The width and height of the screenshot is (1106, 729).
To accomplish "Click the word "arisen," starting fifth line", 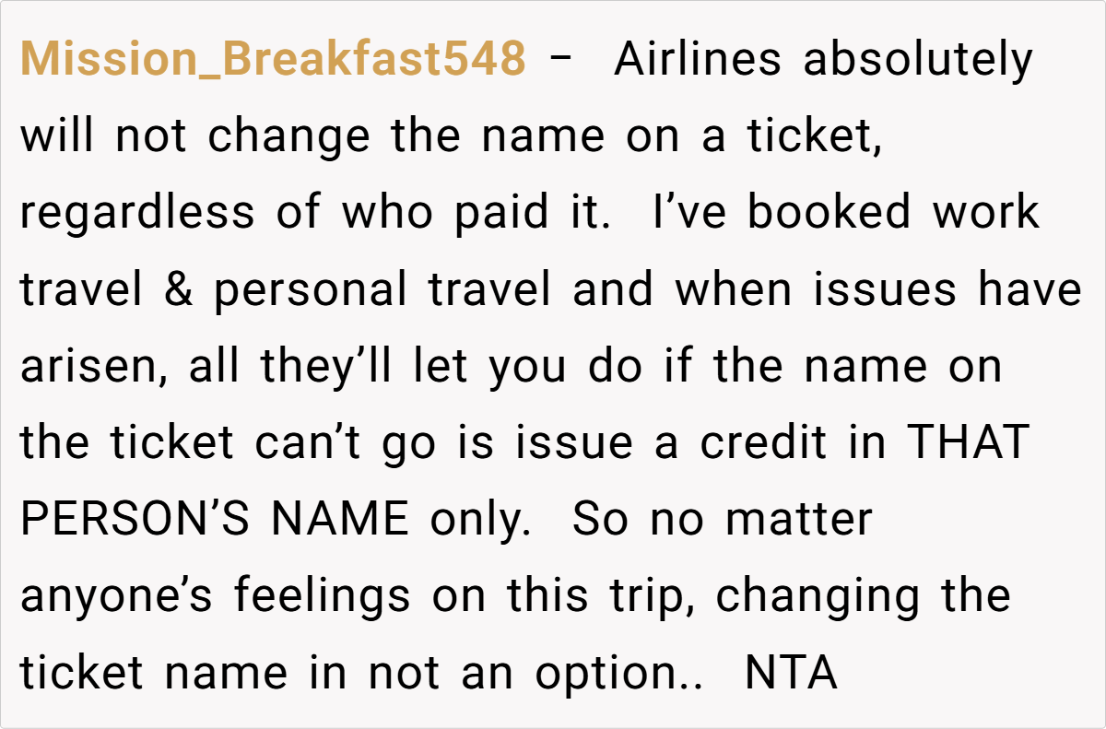I will coord(92,367).
